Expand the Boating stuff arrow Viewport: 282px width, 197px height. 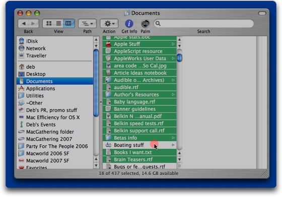(x=173, y=145)
